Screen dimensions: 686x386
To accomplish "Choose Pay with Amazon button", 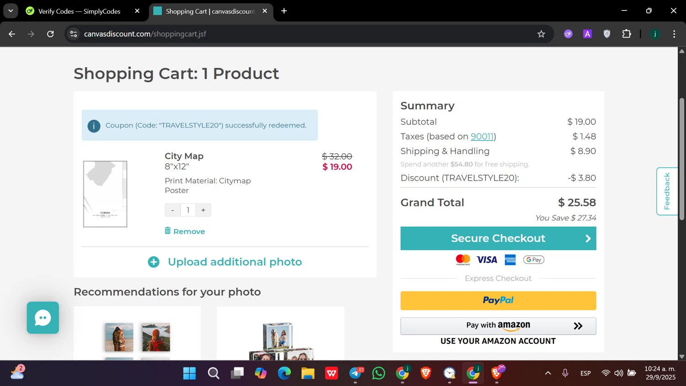I will pyautogui.click(x=498, y=326).
